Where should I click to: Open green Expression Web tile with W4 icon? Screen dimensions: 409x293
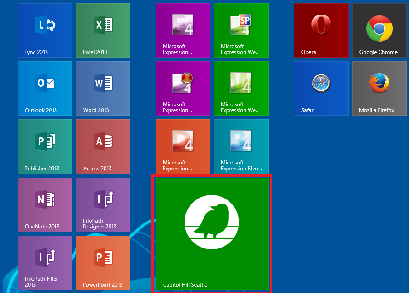pos(241,89)
